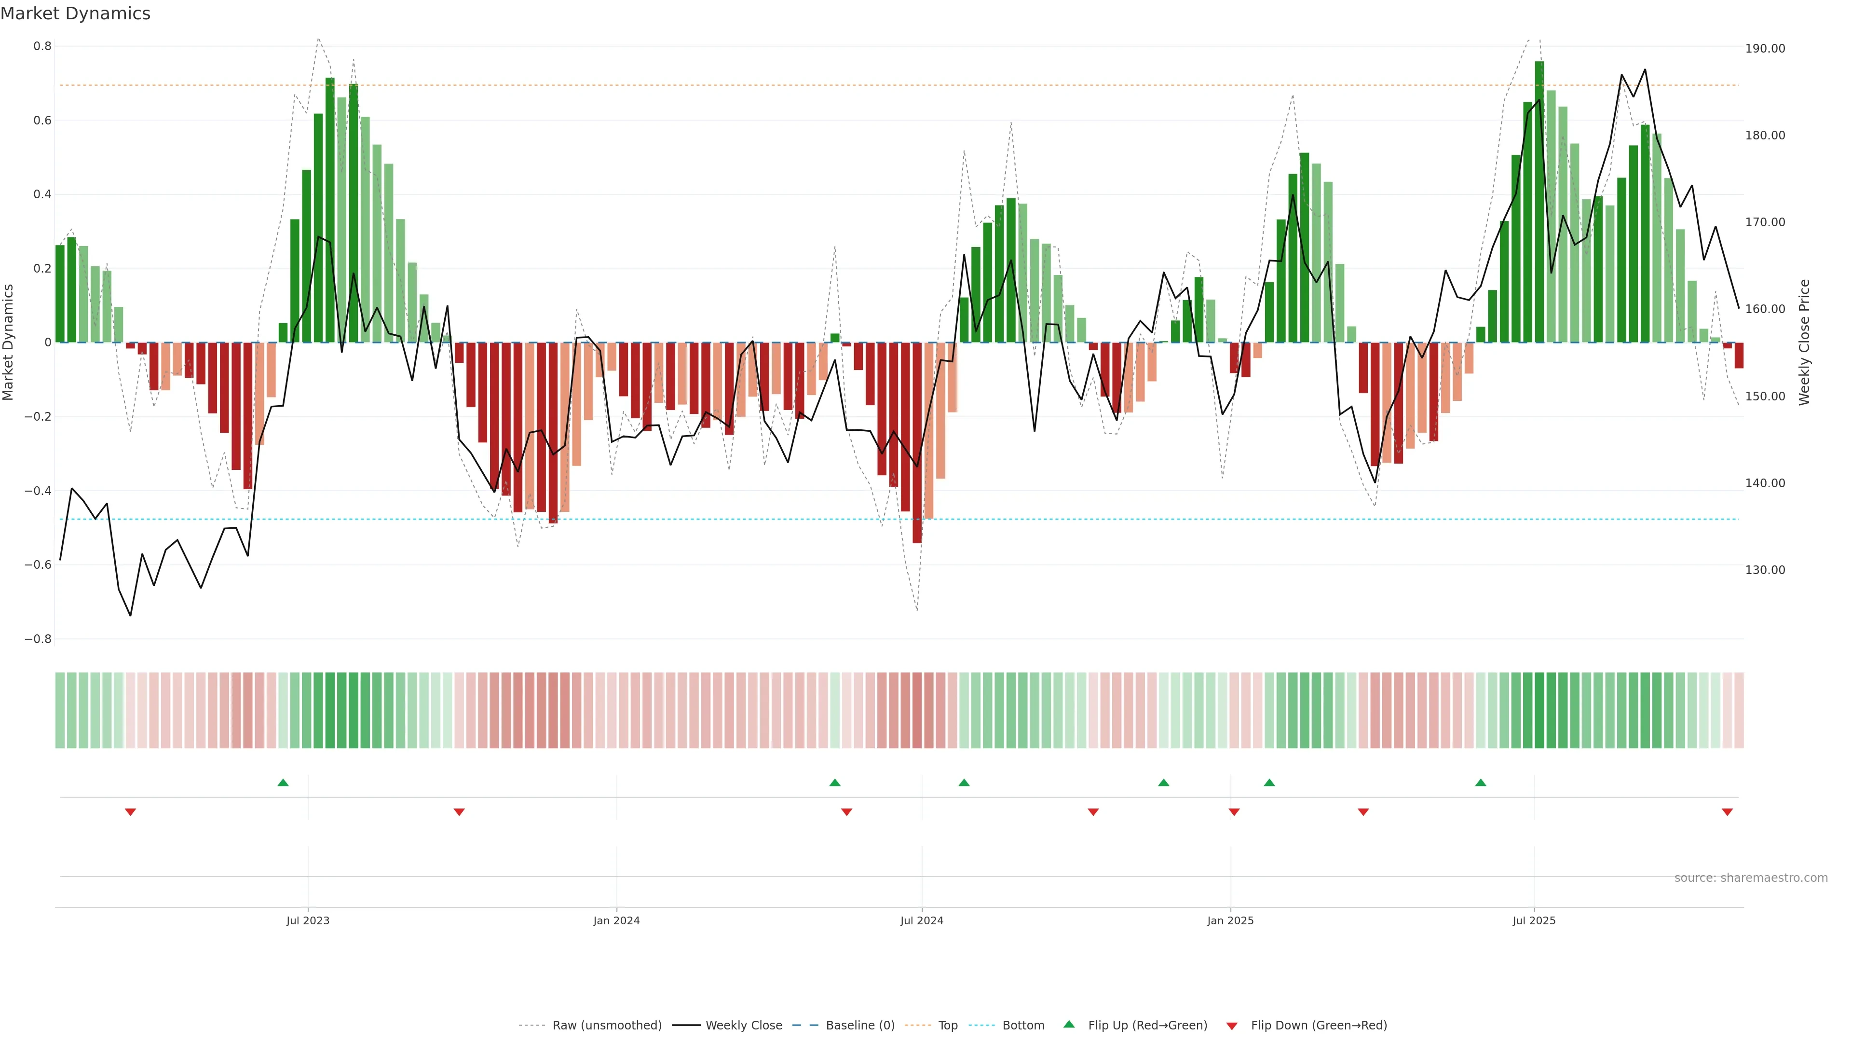Open the sharemaestro.com source text
Image resolution: width=1852 pixels, height=1042 pixels.
1751,877
